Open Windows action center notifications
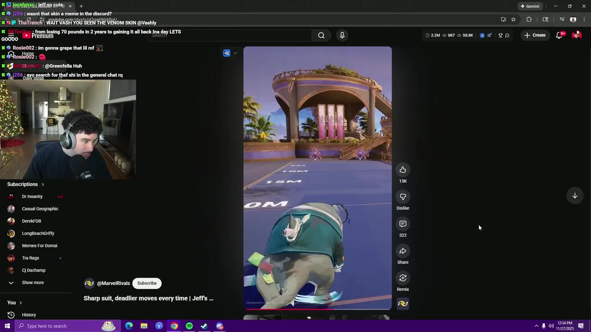591x332 pixels. click(581, 326)
